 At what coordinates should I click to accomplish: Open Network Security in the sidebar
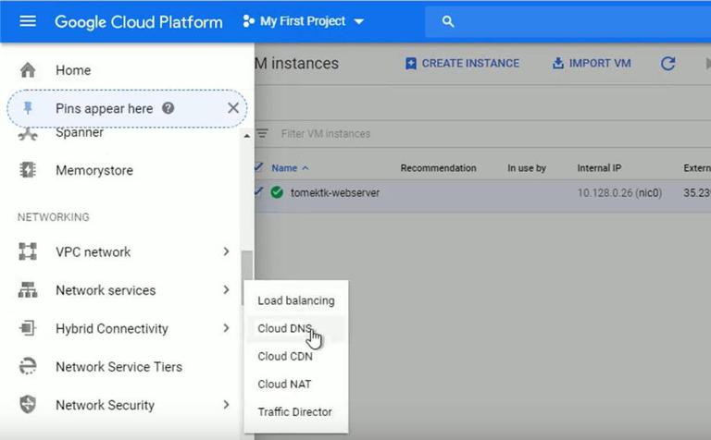tap(106, 405)
